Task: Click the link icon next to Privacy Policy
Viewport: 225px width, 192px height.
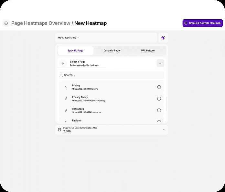Action: [66, 99]
